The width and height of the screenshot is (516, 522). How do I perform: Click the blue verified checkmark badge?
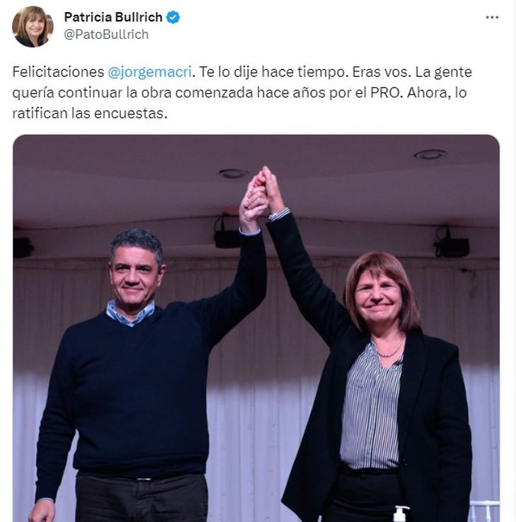(x=173, y=18)
